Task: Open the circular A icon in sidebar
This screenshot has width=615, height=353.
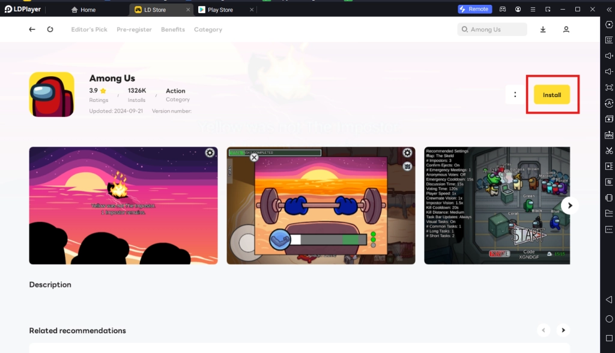Action: coord(609,103)
